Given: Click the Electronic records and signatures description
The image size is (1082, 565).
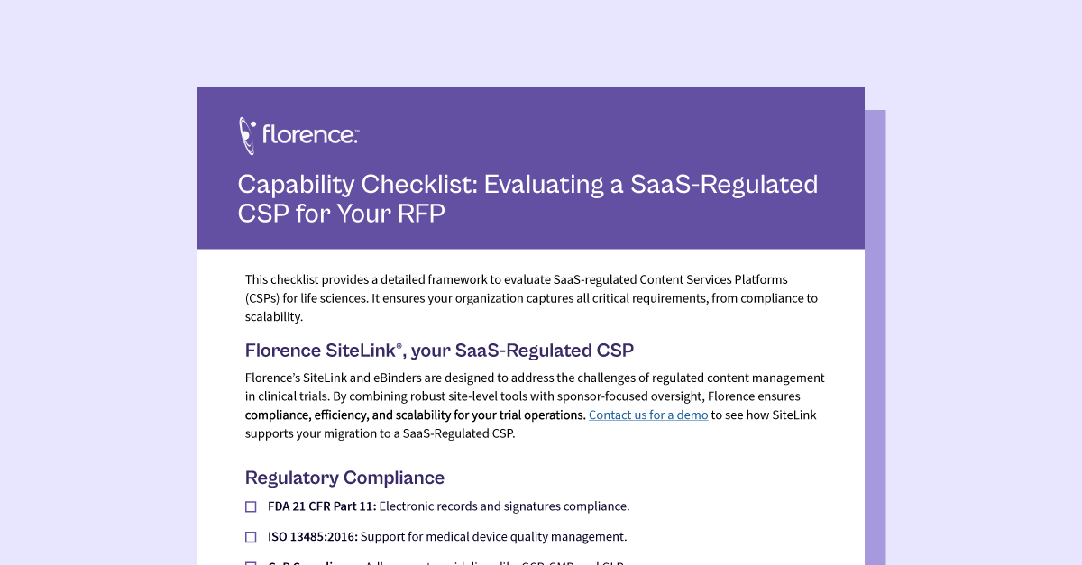Looking at the screenshot, I should pos(504,506).
